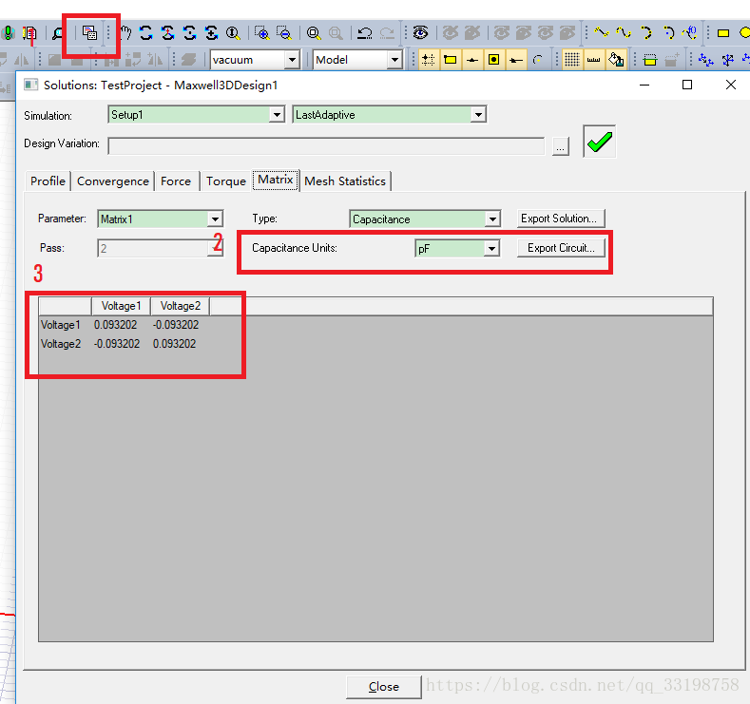Select the Pan hand tool

click(x=125, y=32)
